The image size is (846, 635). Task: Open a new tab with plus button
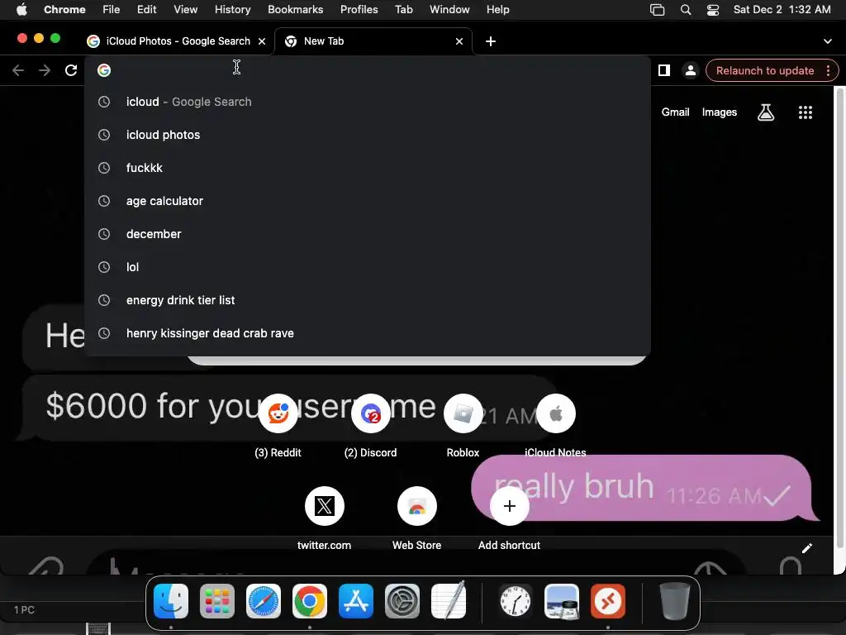point(491,41)
